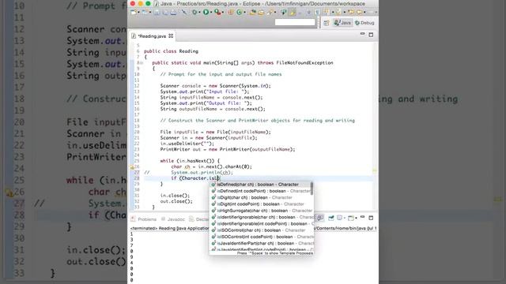Close the Reading.java editor tab
Viewport: 506px width, 284px height.
click(171, 36)
